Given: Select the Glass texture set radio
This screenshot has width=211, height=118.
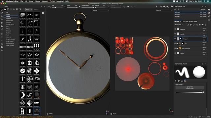Looking at the screenshot, I should click(x=175, y=16).
